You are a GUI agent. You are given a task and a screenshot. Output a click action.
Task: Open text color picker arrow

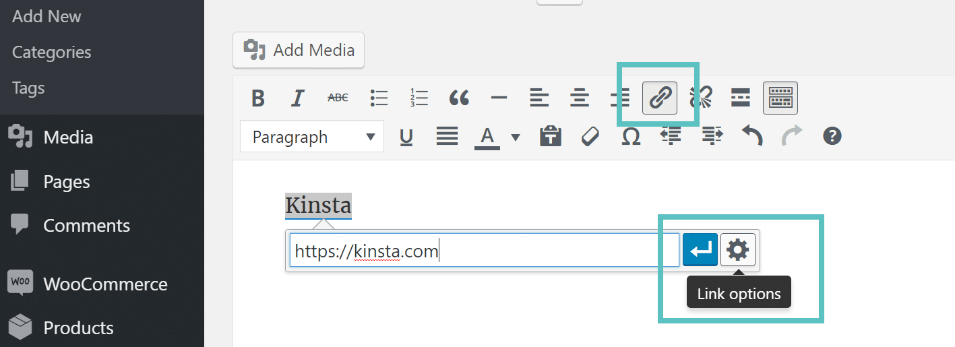(x=516, y=137)
